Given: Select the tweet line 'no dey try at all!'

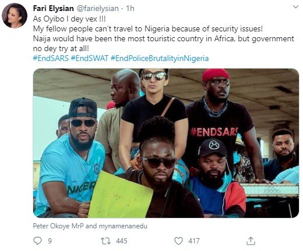Looking at the screenshot, I should click(61, 48).
